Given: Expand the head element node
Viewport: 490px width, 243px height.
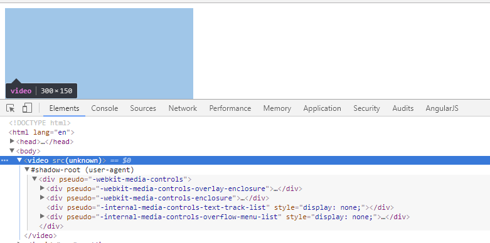Looking at the screenshot, I should click(x=12, y=142).
